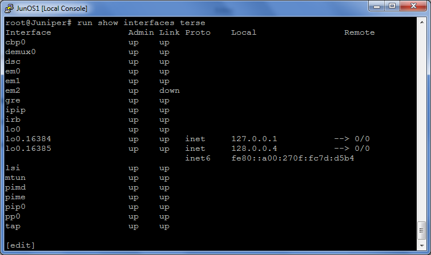This screenshot has width=431, height=255.
Task: Click the em2 interface name
Action: coord(13,91)
